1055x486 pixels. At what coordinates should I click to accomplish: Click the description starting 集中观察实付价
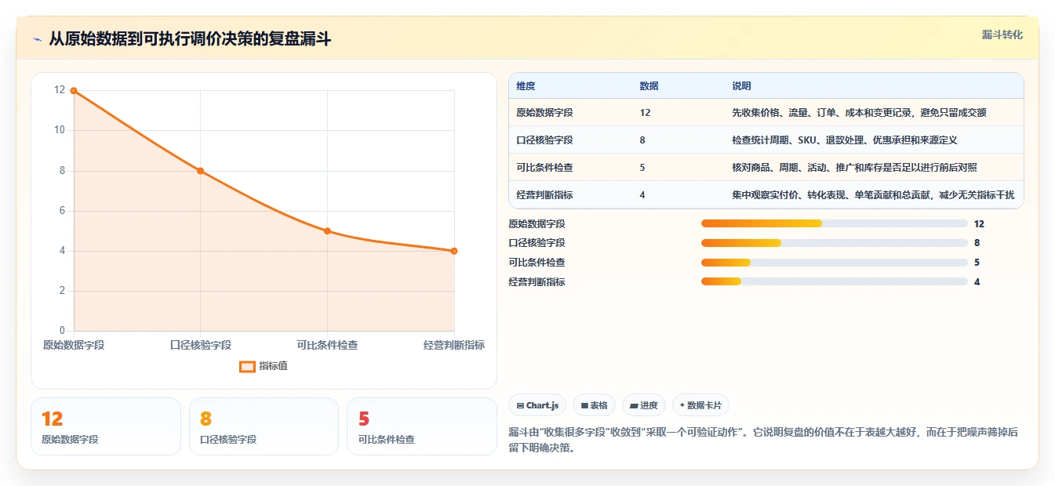[873, 195]
